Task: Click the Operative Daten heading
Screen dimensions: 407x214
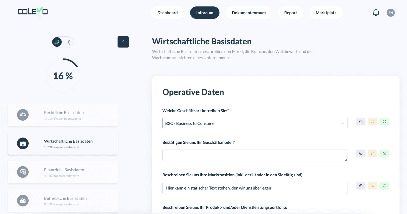Action: click(193, 92)
